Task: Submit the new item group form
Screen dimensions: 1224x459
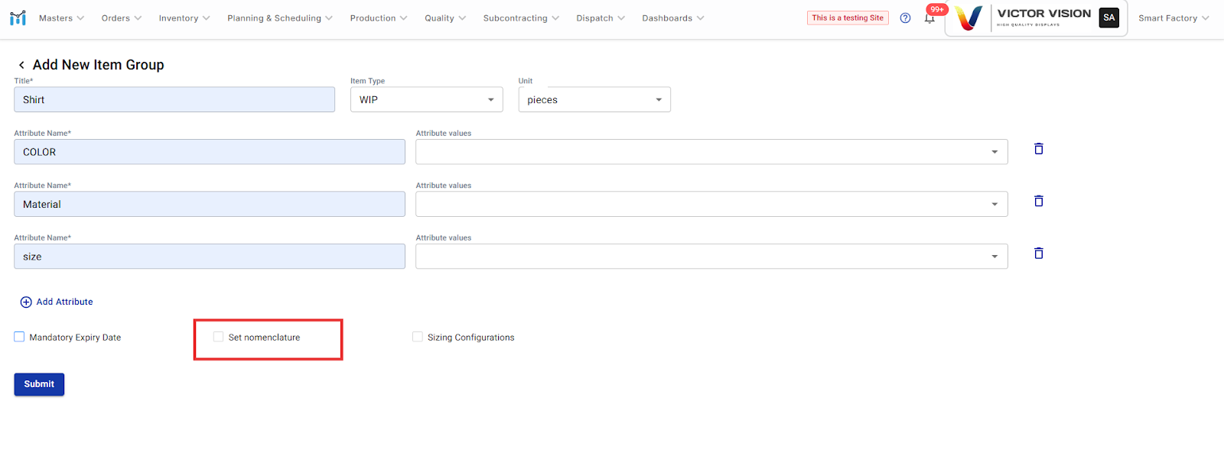Action: coord(39,384)
